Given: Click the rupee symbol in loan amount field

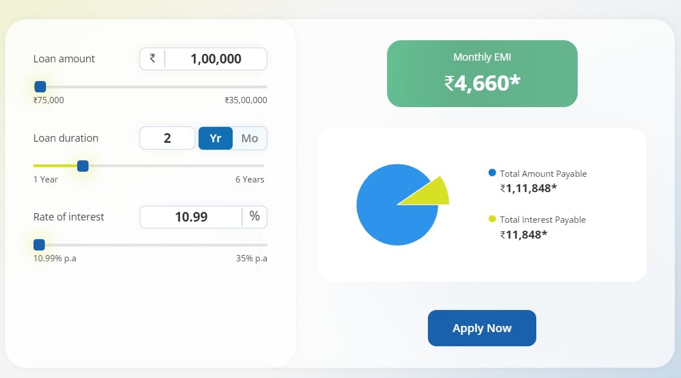Looking at the screenshot, I should pos(151,58).
